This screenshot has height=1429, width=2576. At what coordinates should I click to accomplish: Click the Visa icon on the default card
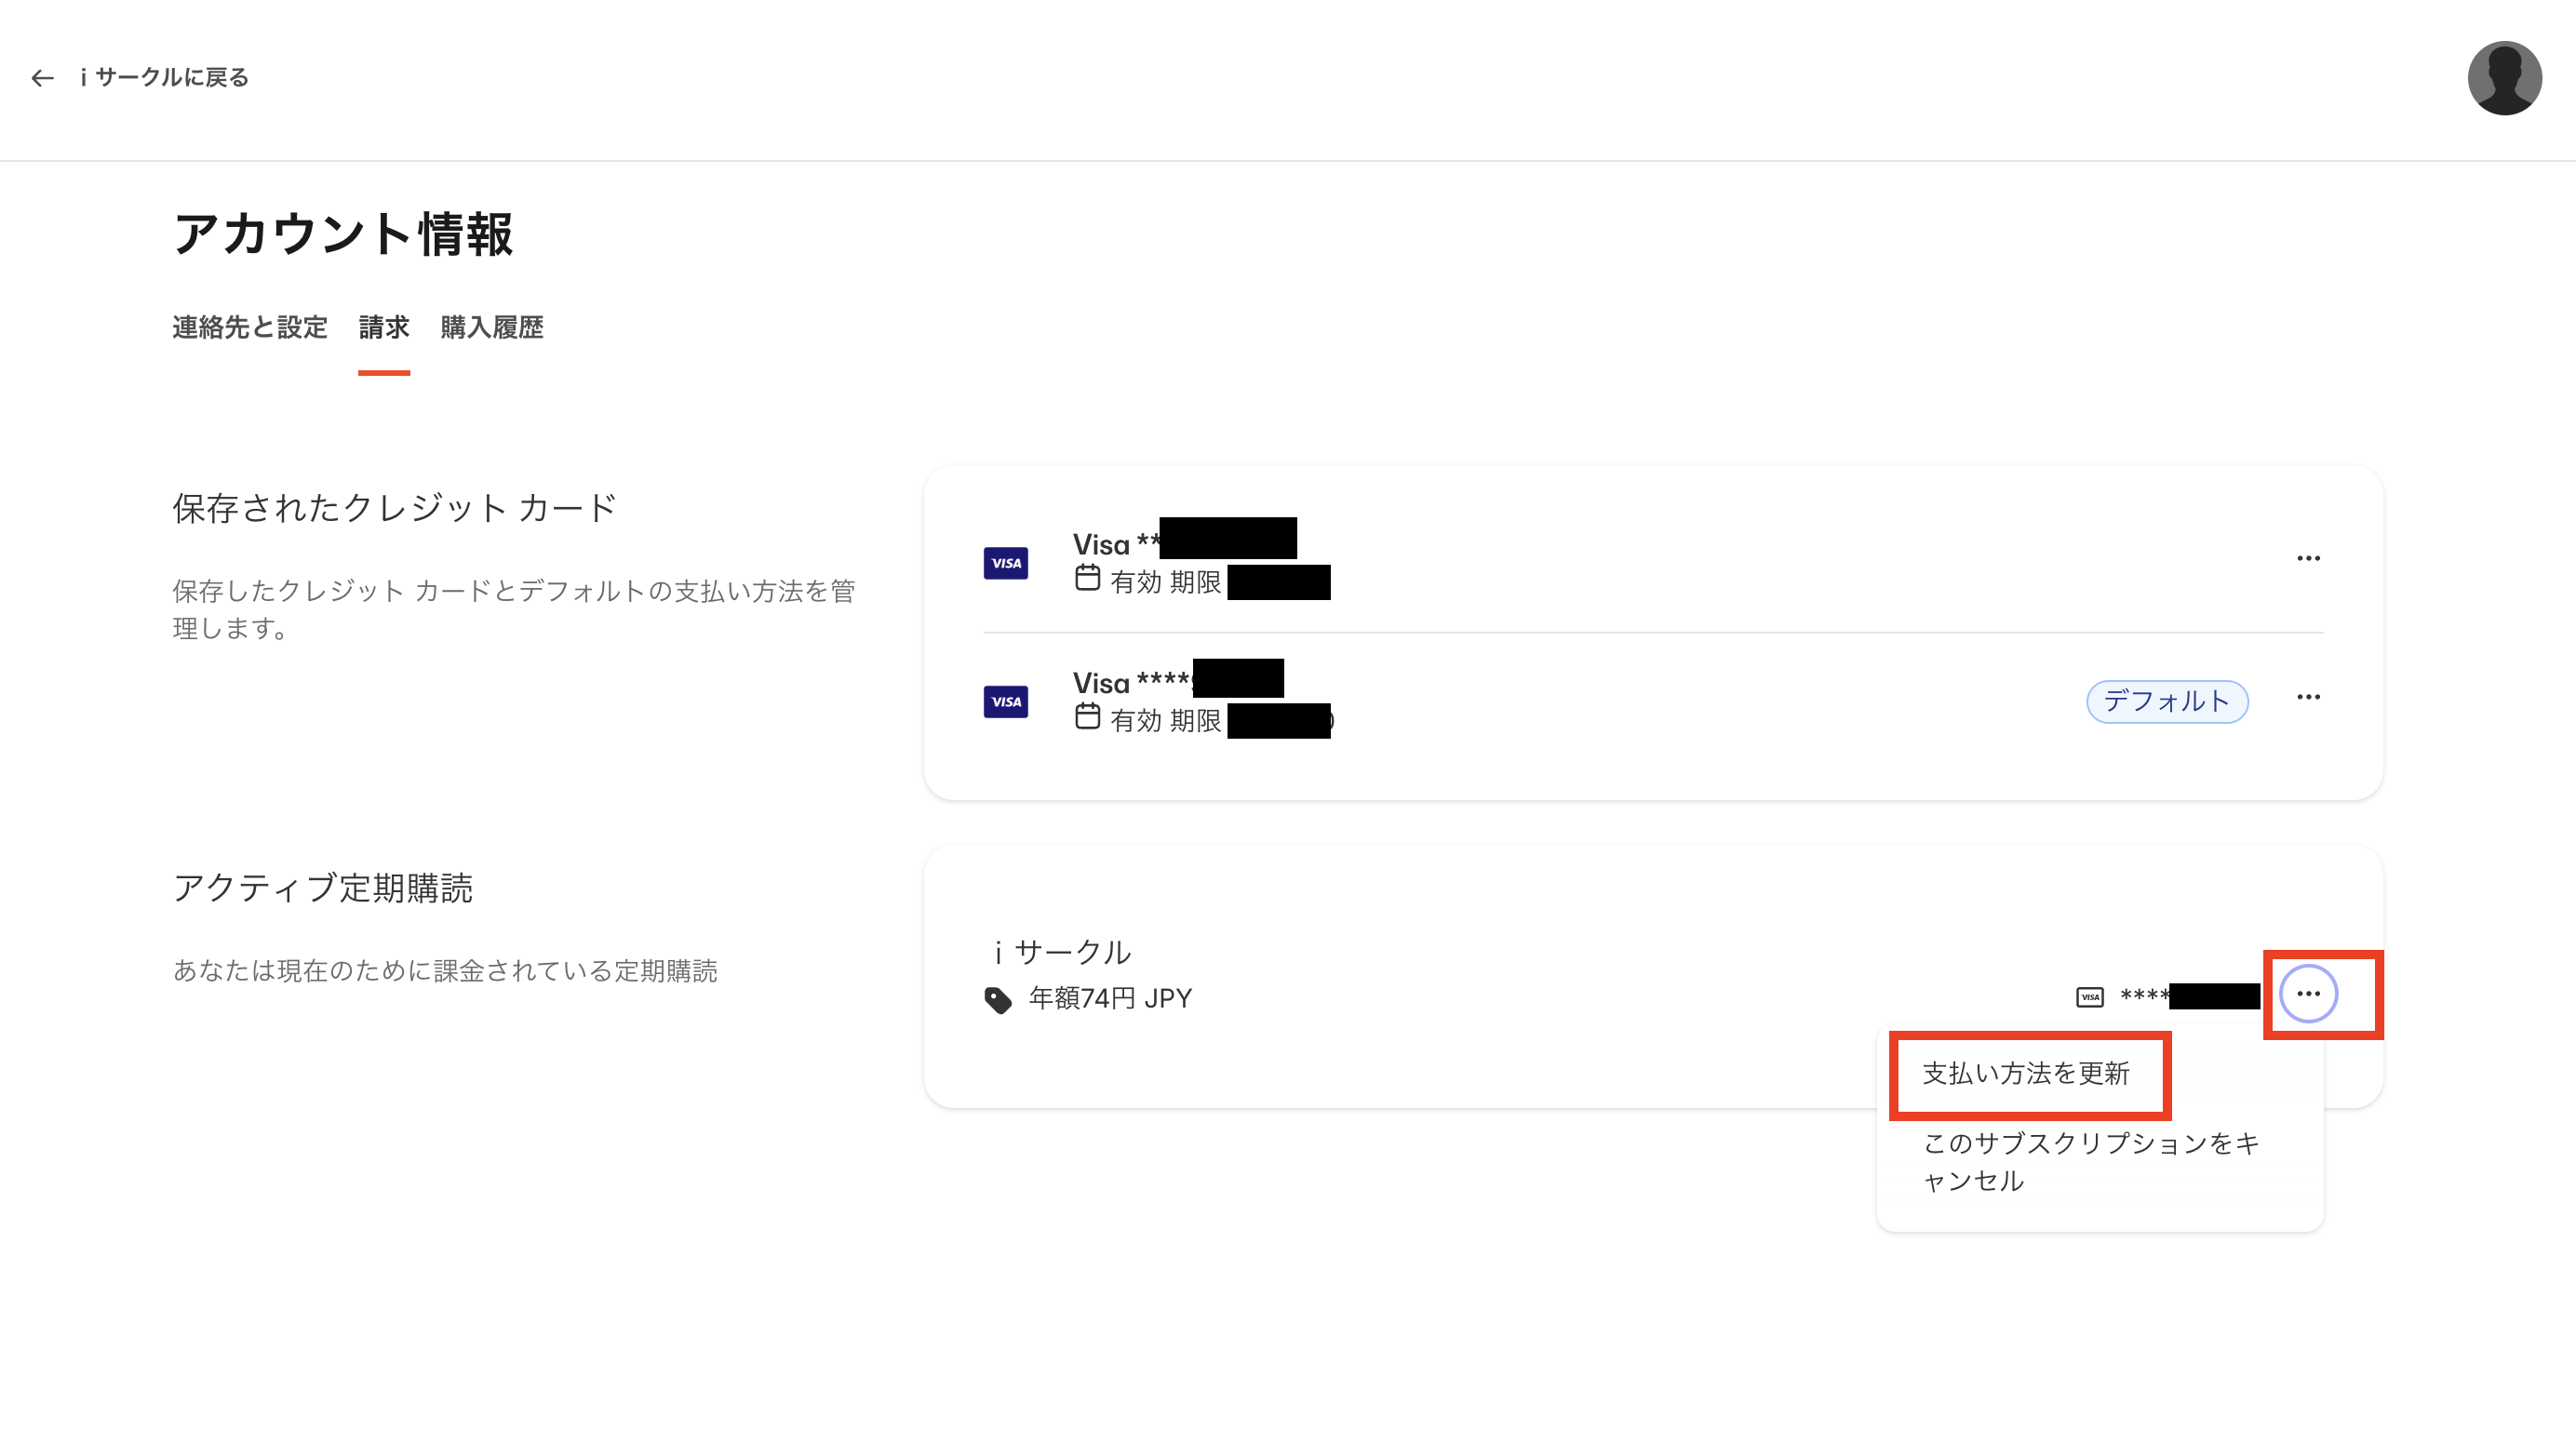(x=1006, y=701)
